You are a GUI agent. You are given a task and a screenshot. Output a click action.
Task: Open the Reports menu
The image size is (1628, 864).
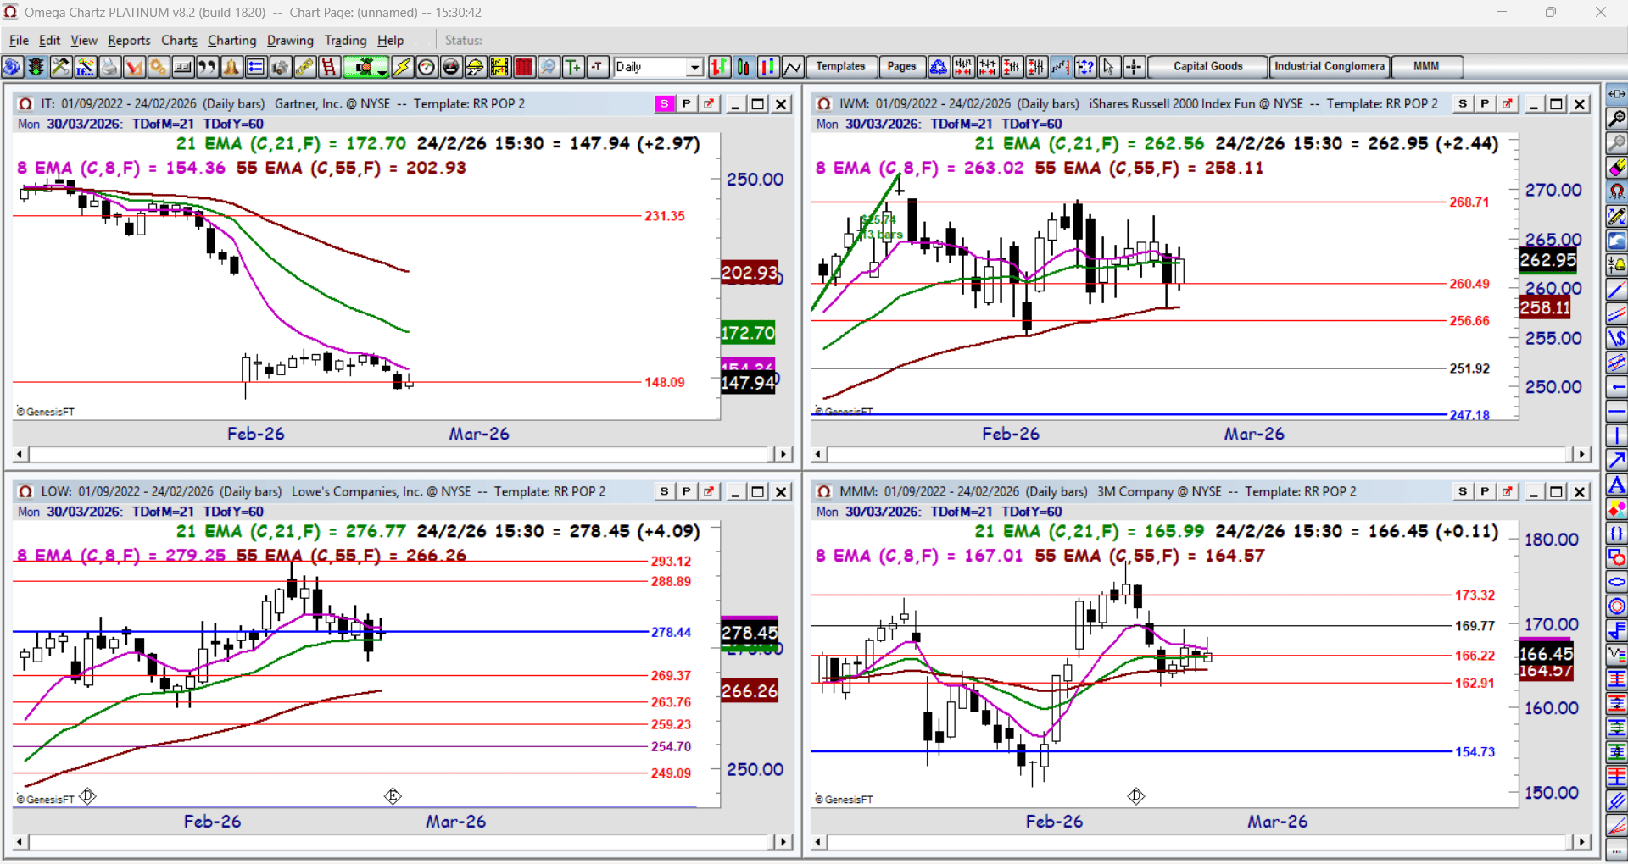click(x=129, y=41)
